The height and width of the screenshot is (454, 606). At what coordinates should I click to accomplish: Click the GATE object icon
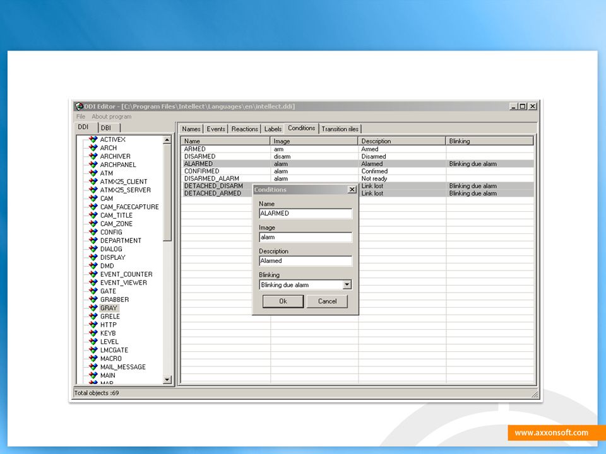[x=93, y=291]
